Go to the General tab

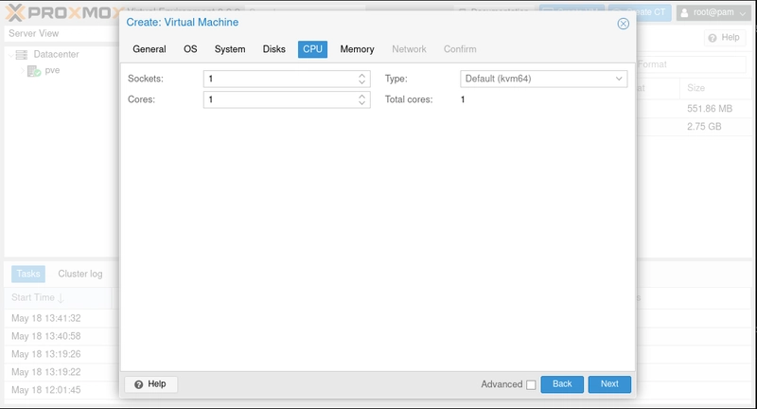pyautogui.click(x=150, y=49)
